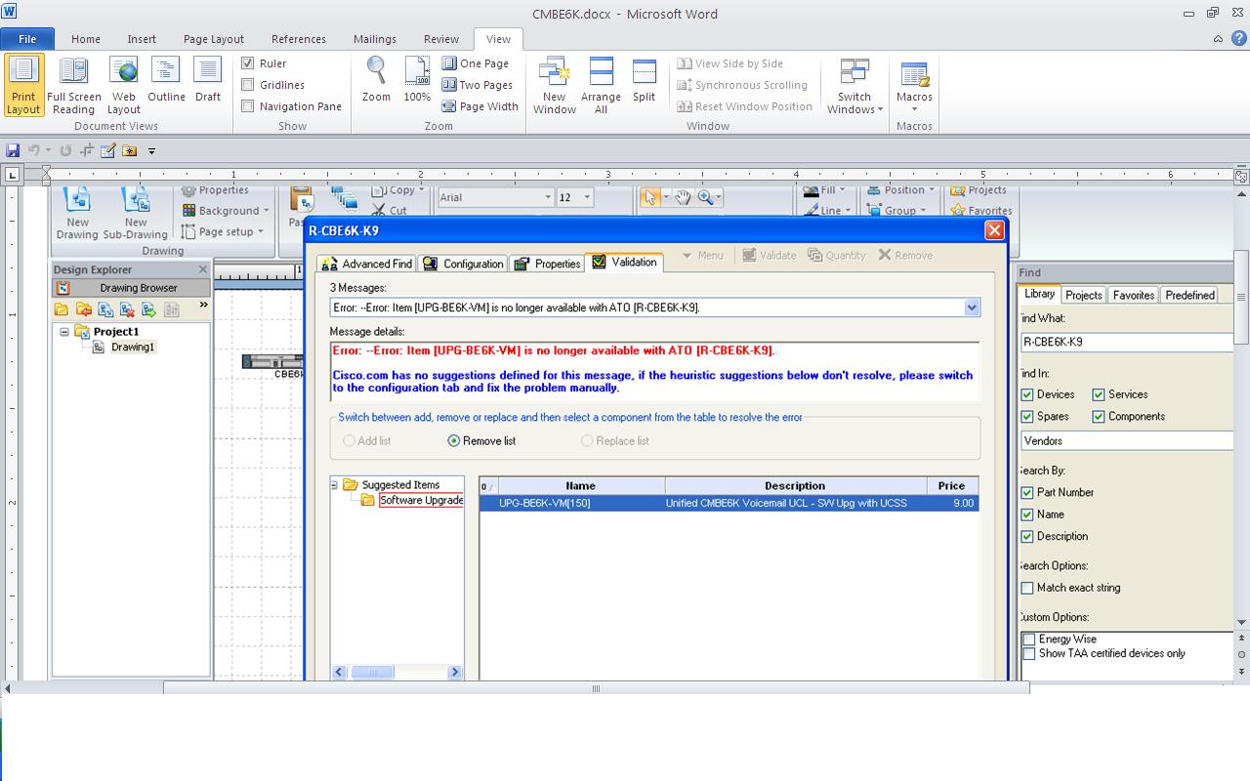Click the Undo icon
This screenshot has width=1250, height=781.
34,150
